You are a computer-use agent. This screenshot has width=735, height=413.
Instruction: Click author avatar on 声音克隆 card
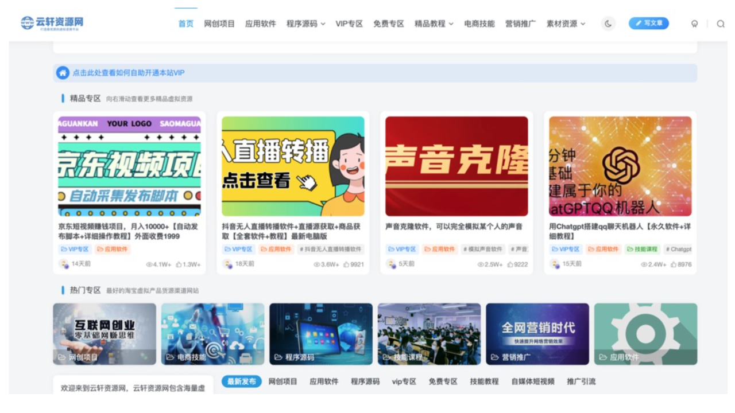[390, 264]
